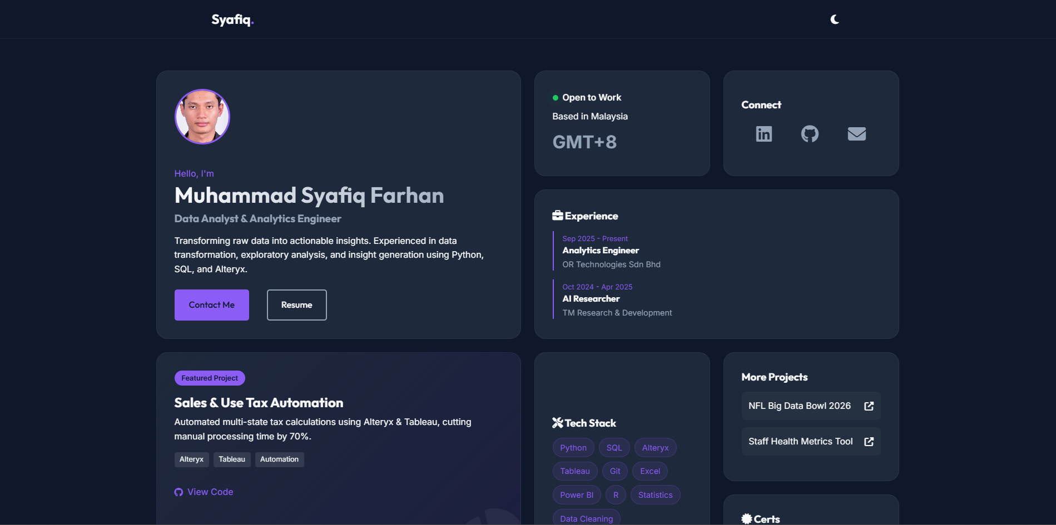1056x525 pixels.
Task: Open the LinkedIn profile icon
Action: tap(764, 134)
